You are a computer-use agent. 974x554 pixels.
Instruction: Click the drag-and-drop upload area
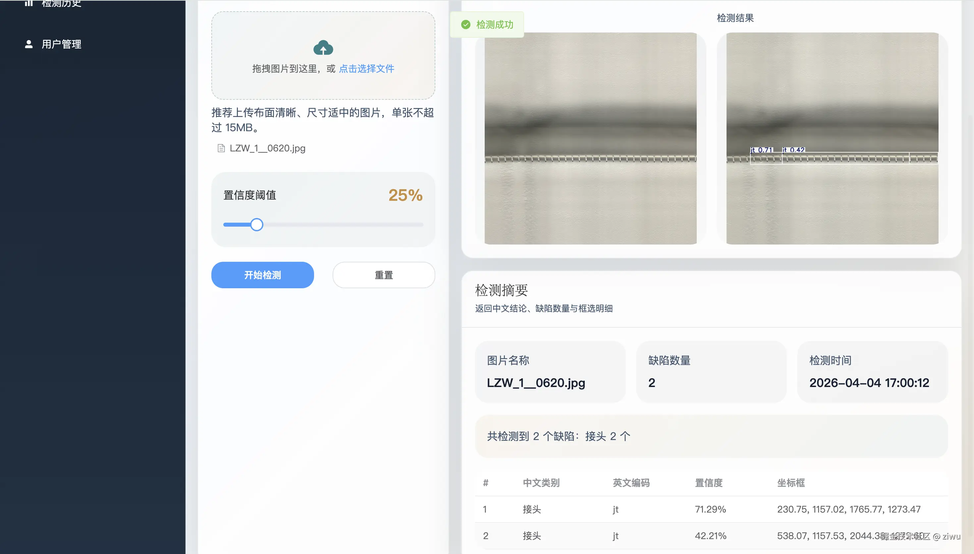click(x=323, y=56)
